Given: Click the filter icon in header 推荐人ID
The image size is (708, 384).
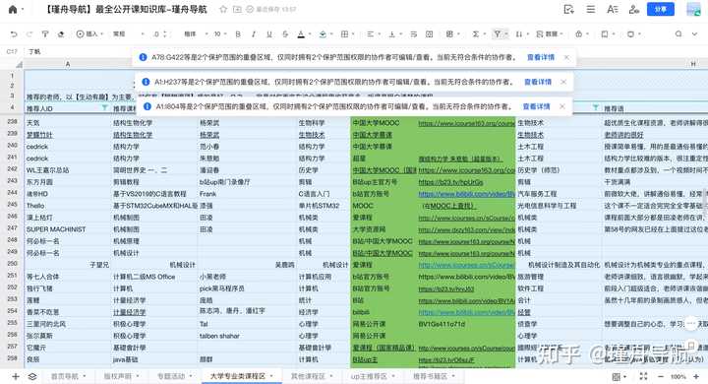Looking at the screenshot, I should click(x=104, y=108).
